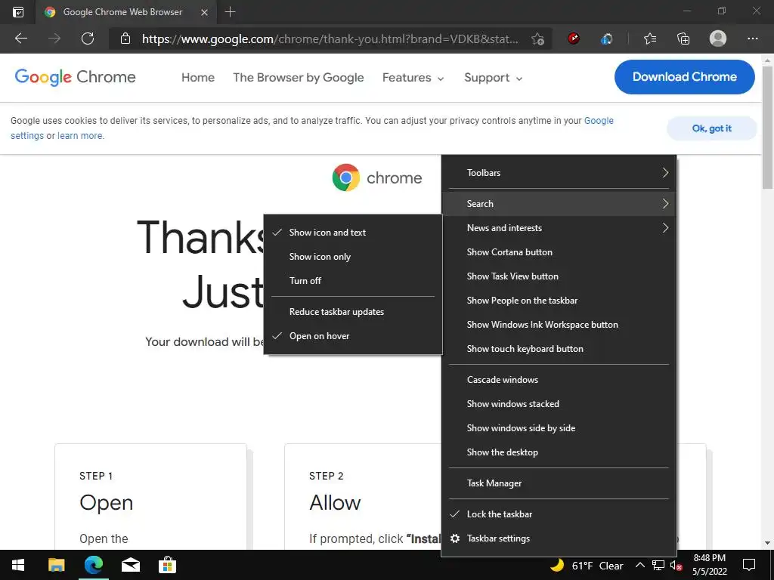Open the Edge Settings and more menu
Viewport: 774px width, 580px height.
[x=752, y=39]
